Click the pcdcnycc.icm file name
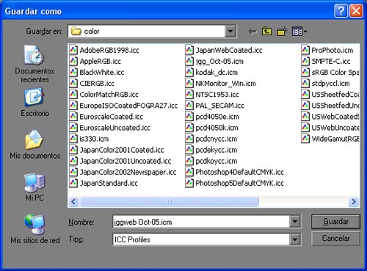Viewport: 367px width, 271px height. (x=217, y=139)
